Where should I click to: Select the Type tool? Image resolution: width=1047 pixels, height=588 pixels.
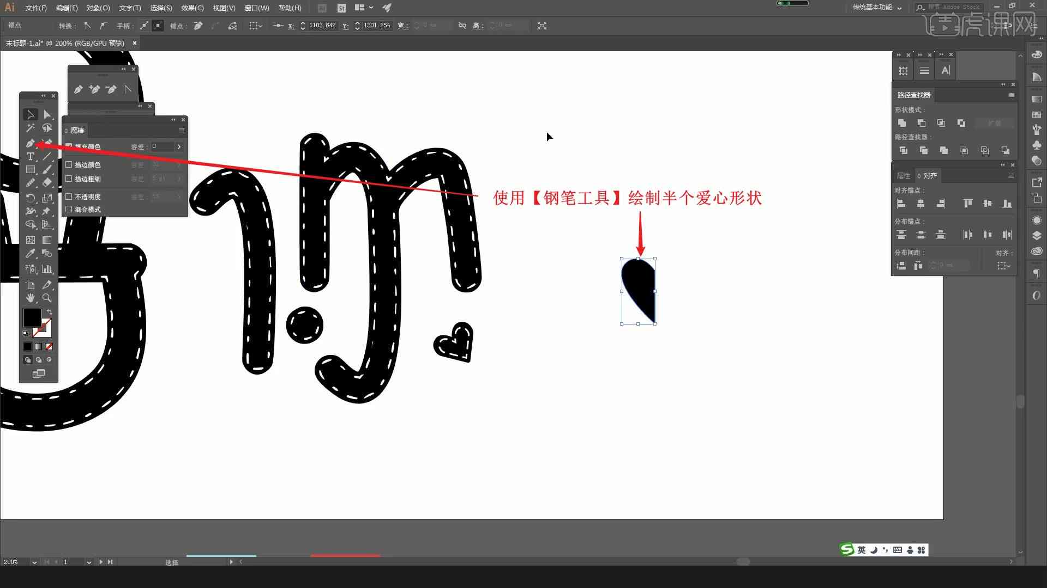pyautogui.click(x=30, y=156)
